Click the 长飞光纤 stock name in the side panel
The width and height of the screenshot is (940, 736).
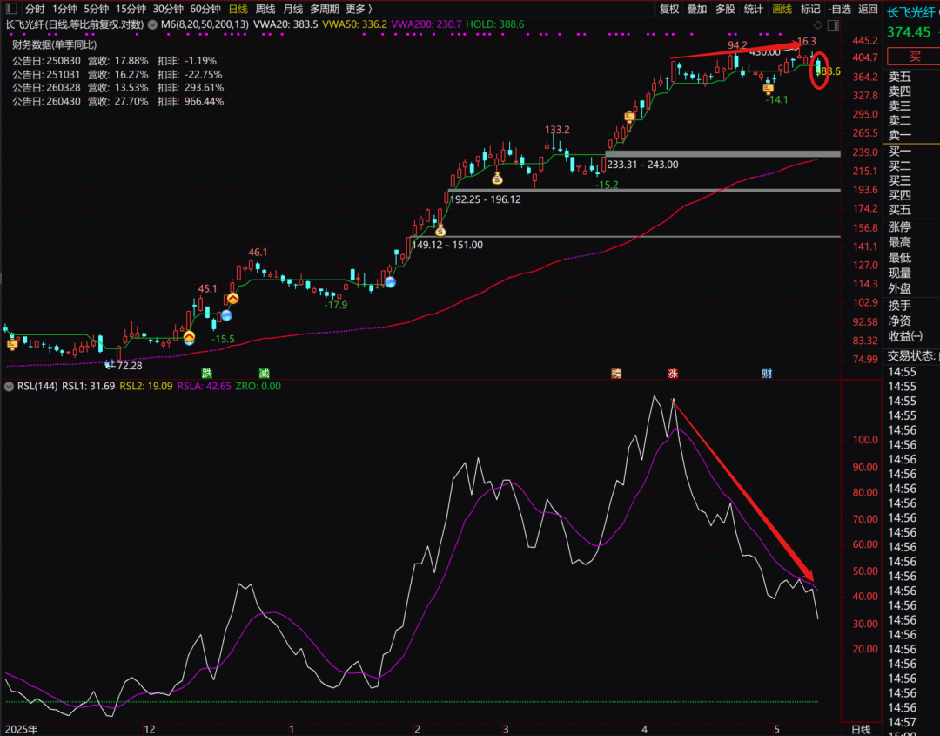tap(910, 12)
